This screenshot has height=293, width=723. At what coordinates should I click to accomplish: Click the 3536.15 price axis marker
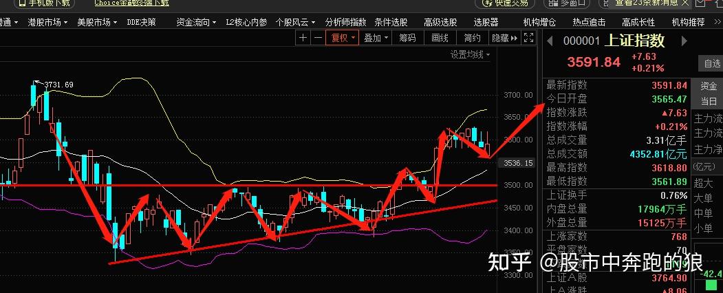[518, 163]
